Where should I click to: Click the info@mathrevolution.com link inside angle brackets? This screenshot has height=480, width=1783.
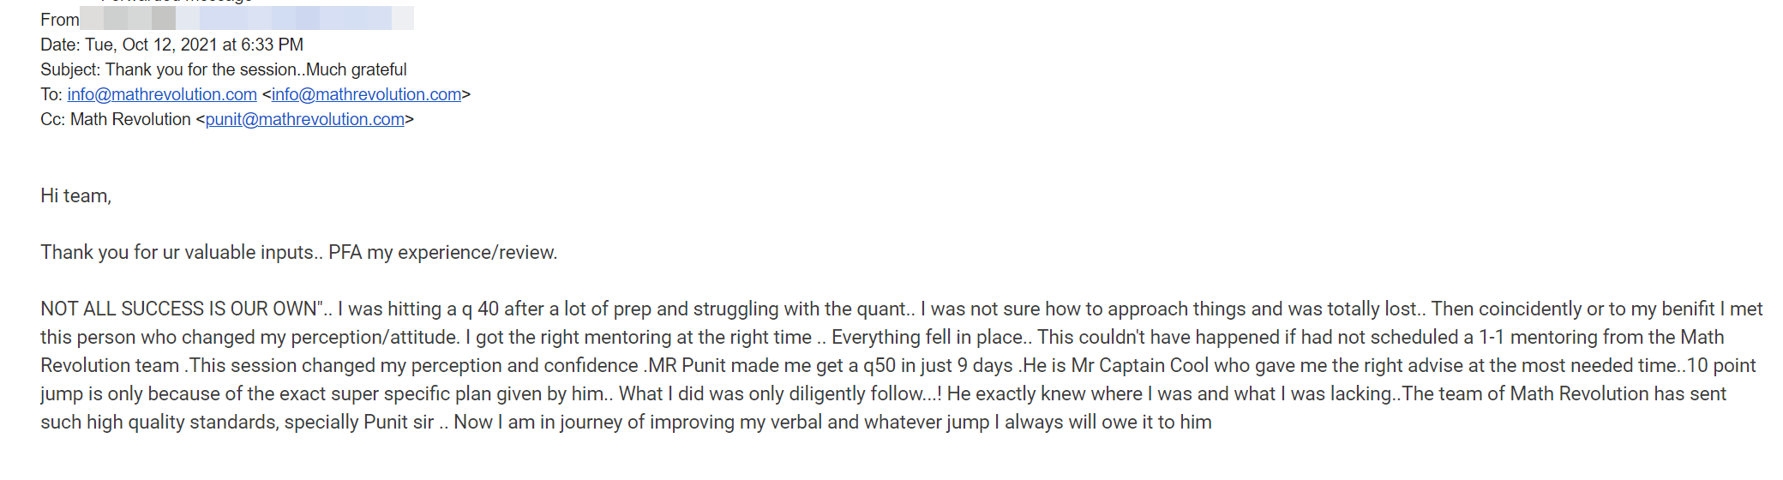tap(366, 94)
